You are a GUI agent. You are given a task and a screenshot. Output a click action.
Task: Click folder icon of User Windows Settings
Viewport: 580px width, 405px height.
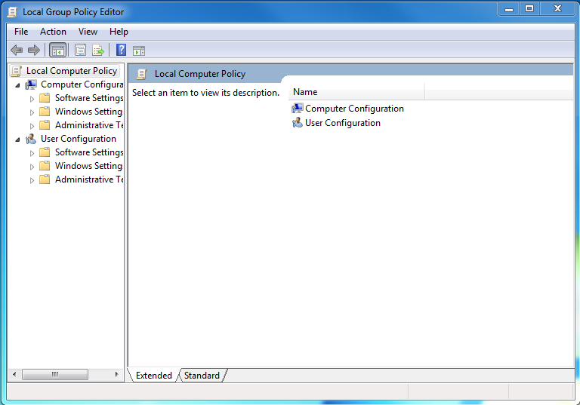pyautogui.click(x=45, y=166)
